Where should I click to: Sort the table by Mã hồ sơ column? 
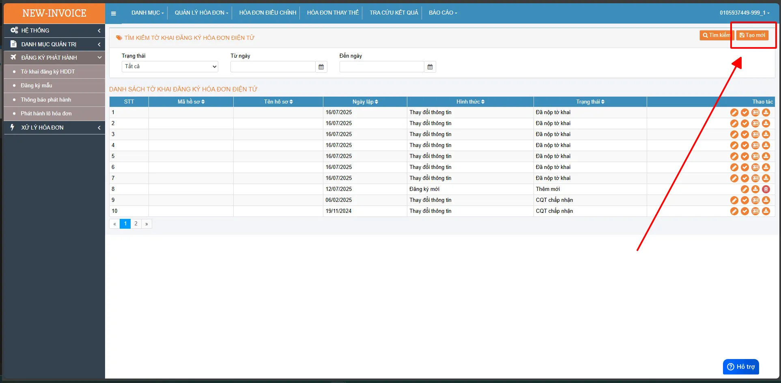pyautogui.click(x=191, y=102)
